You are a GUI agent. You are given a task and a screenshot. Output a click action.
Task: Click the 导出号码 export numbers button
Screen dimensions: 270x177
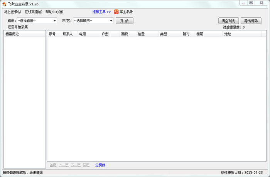[251, 21]
